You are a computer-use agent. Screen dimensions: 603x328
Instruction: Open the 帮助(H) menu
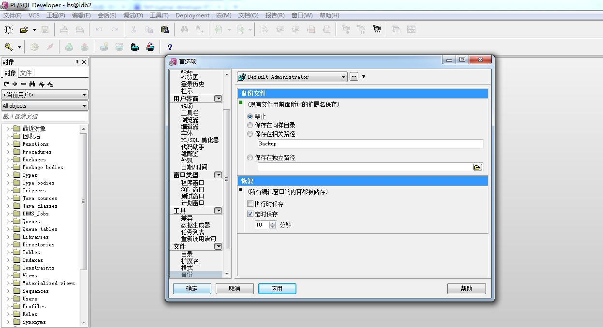pyautogui.click(x=329, y=15)
